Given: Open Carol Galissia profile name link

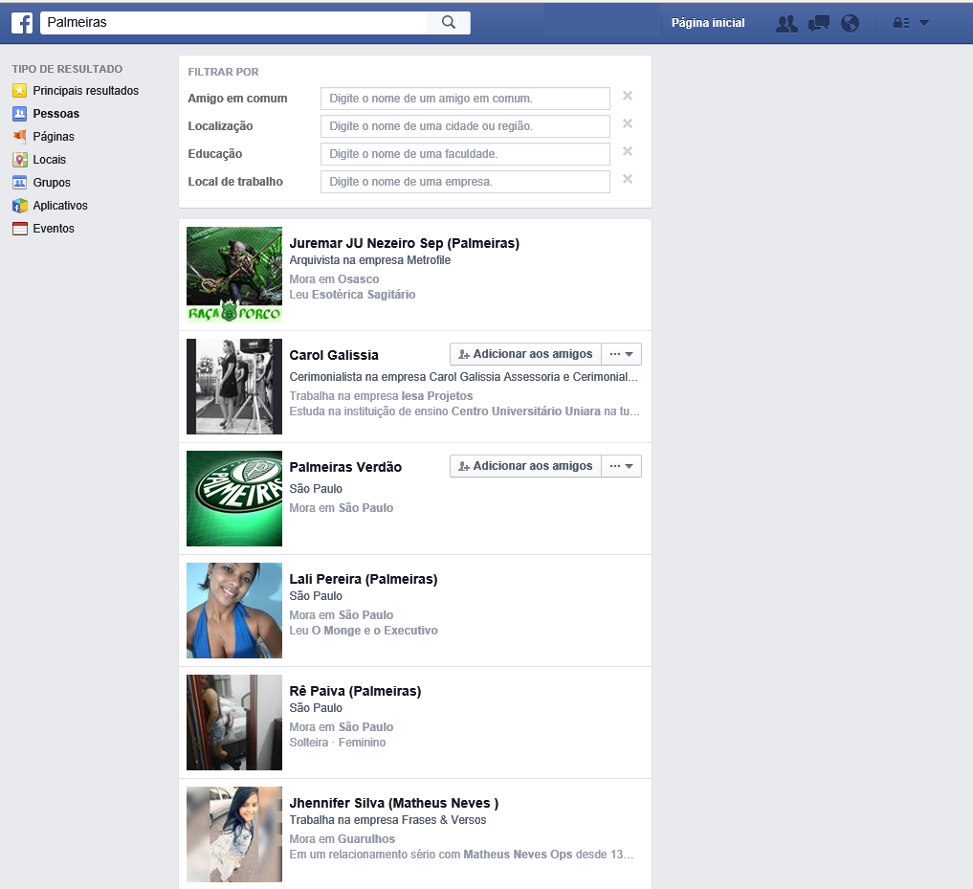Looking at the screenshot, I should point(334,355).
